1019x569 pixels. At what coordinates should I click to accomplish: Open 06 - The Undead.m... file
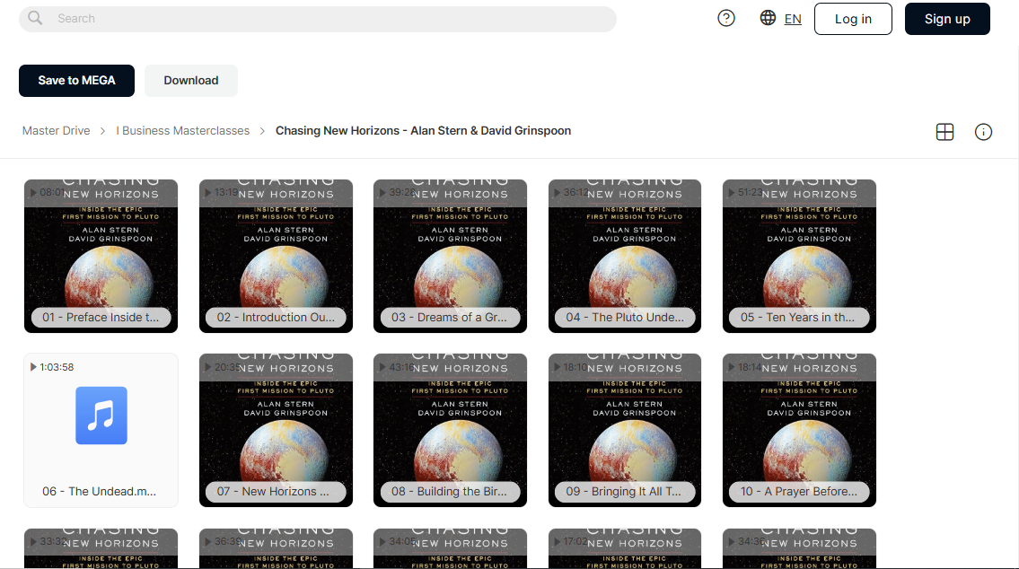[101, 430]
